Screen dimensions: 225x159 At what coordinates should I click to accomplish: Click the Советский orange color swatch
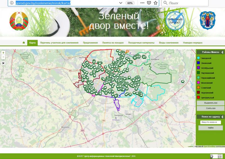coord(199,88)
